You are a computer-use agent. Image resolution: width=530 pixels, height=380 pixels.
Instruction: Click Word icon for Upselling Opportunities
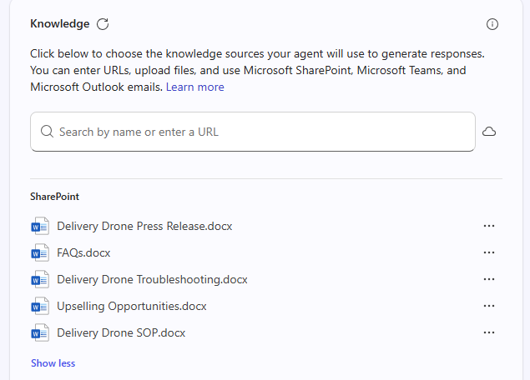click(40, 306)
